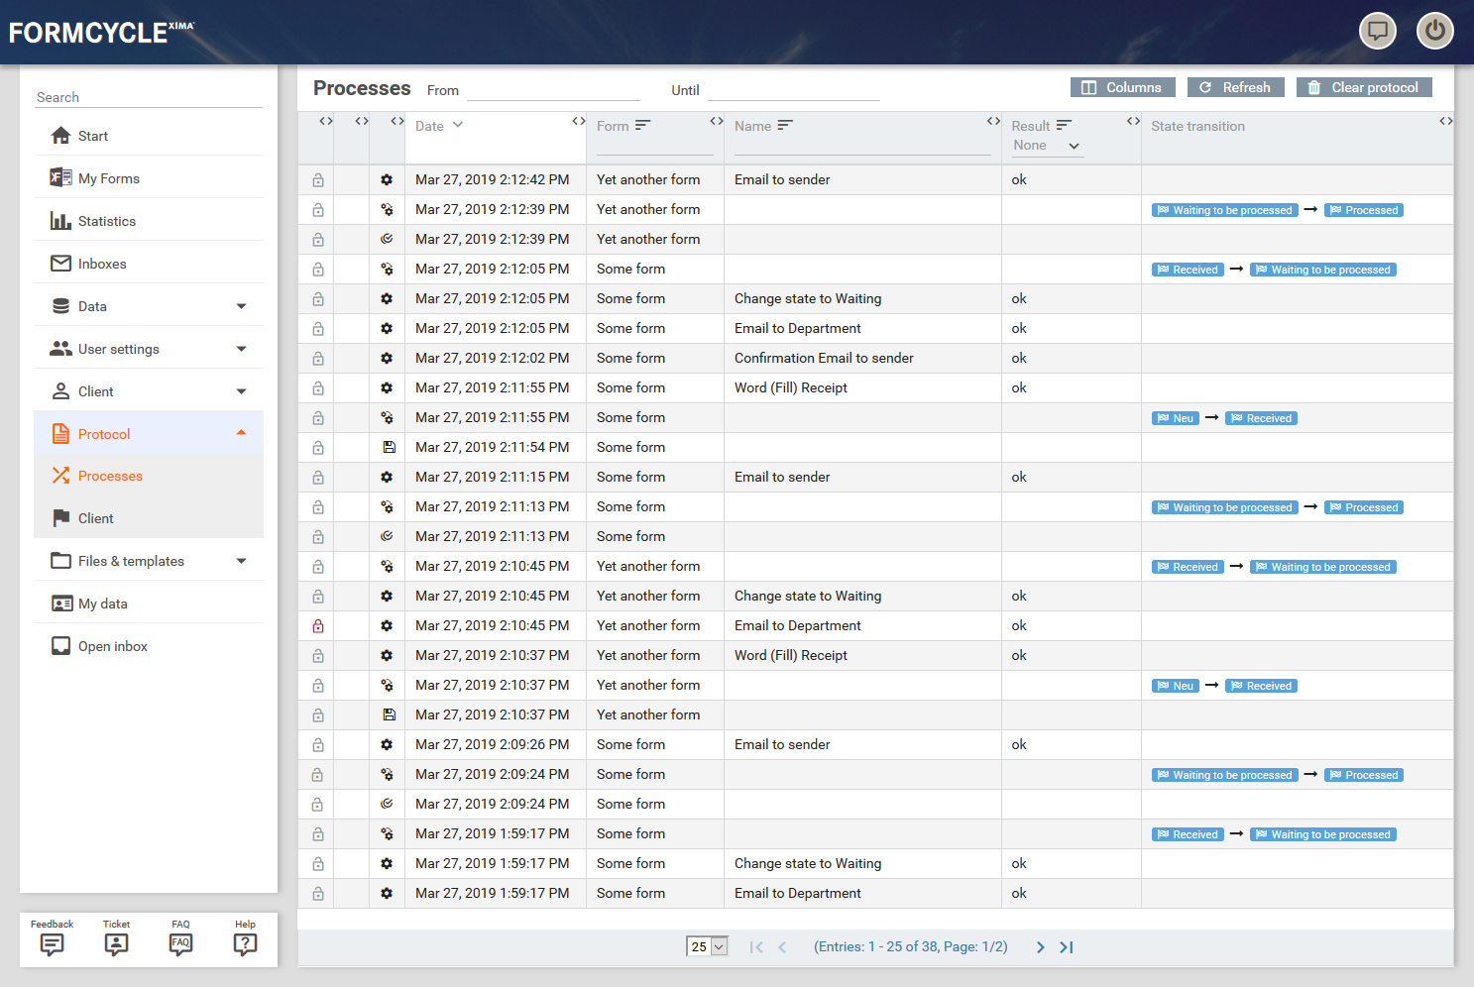Screen dimensions: 1474x987
Task: Open the Ticket icon in bottom bar
Action: tap(116, 943)
